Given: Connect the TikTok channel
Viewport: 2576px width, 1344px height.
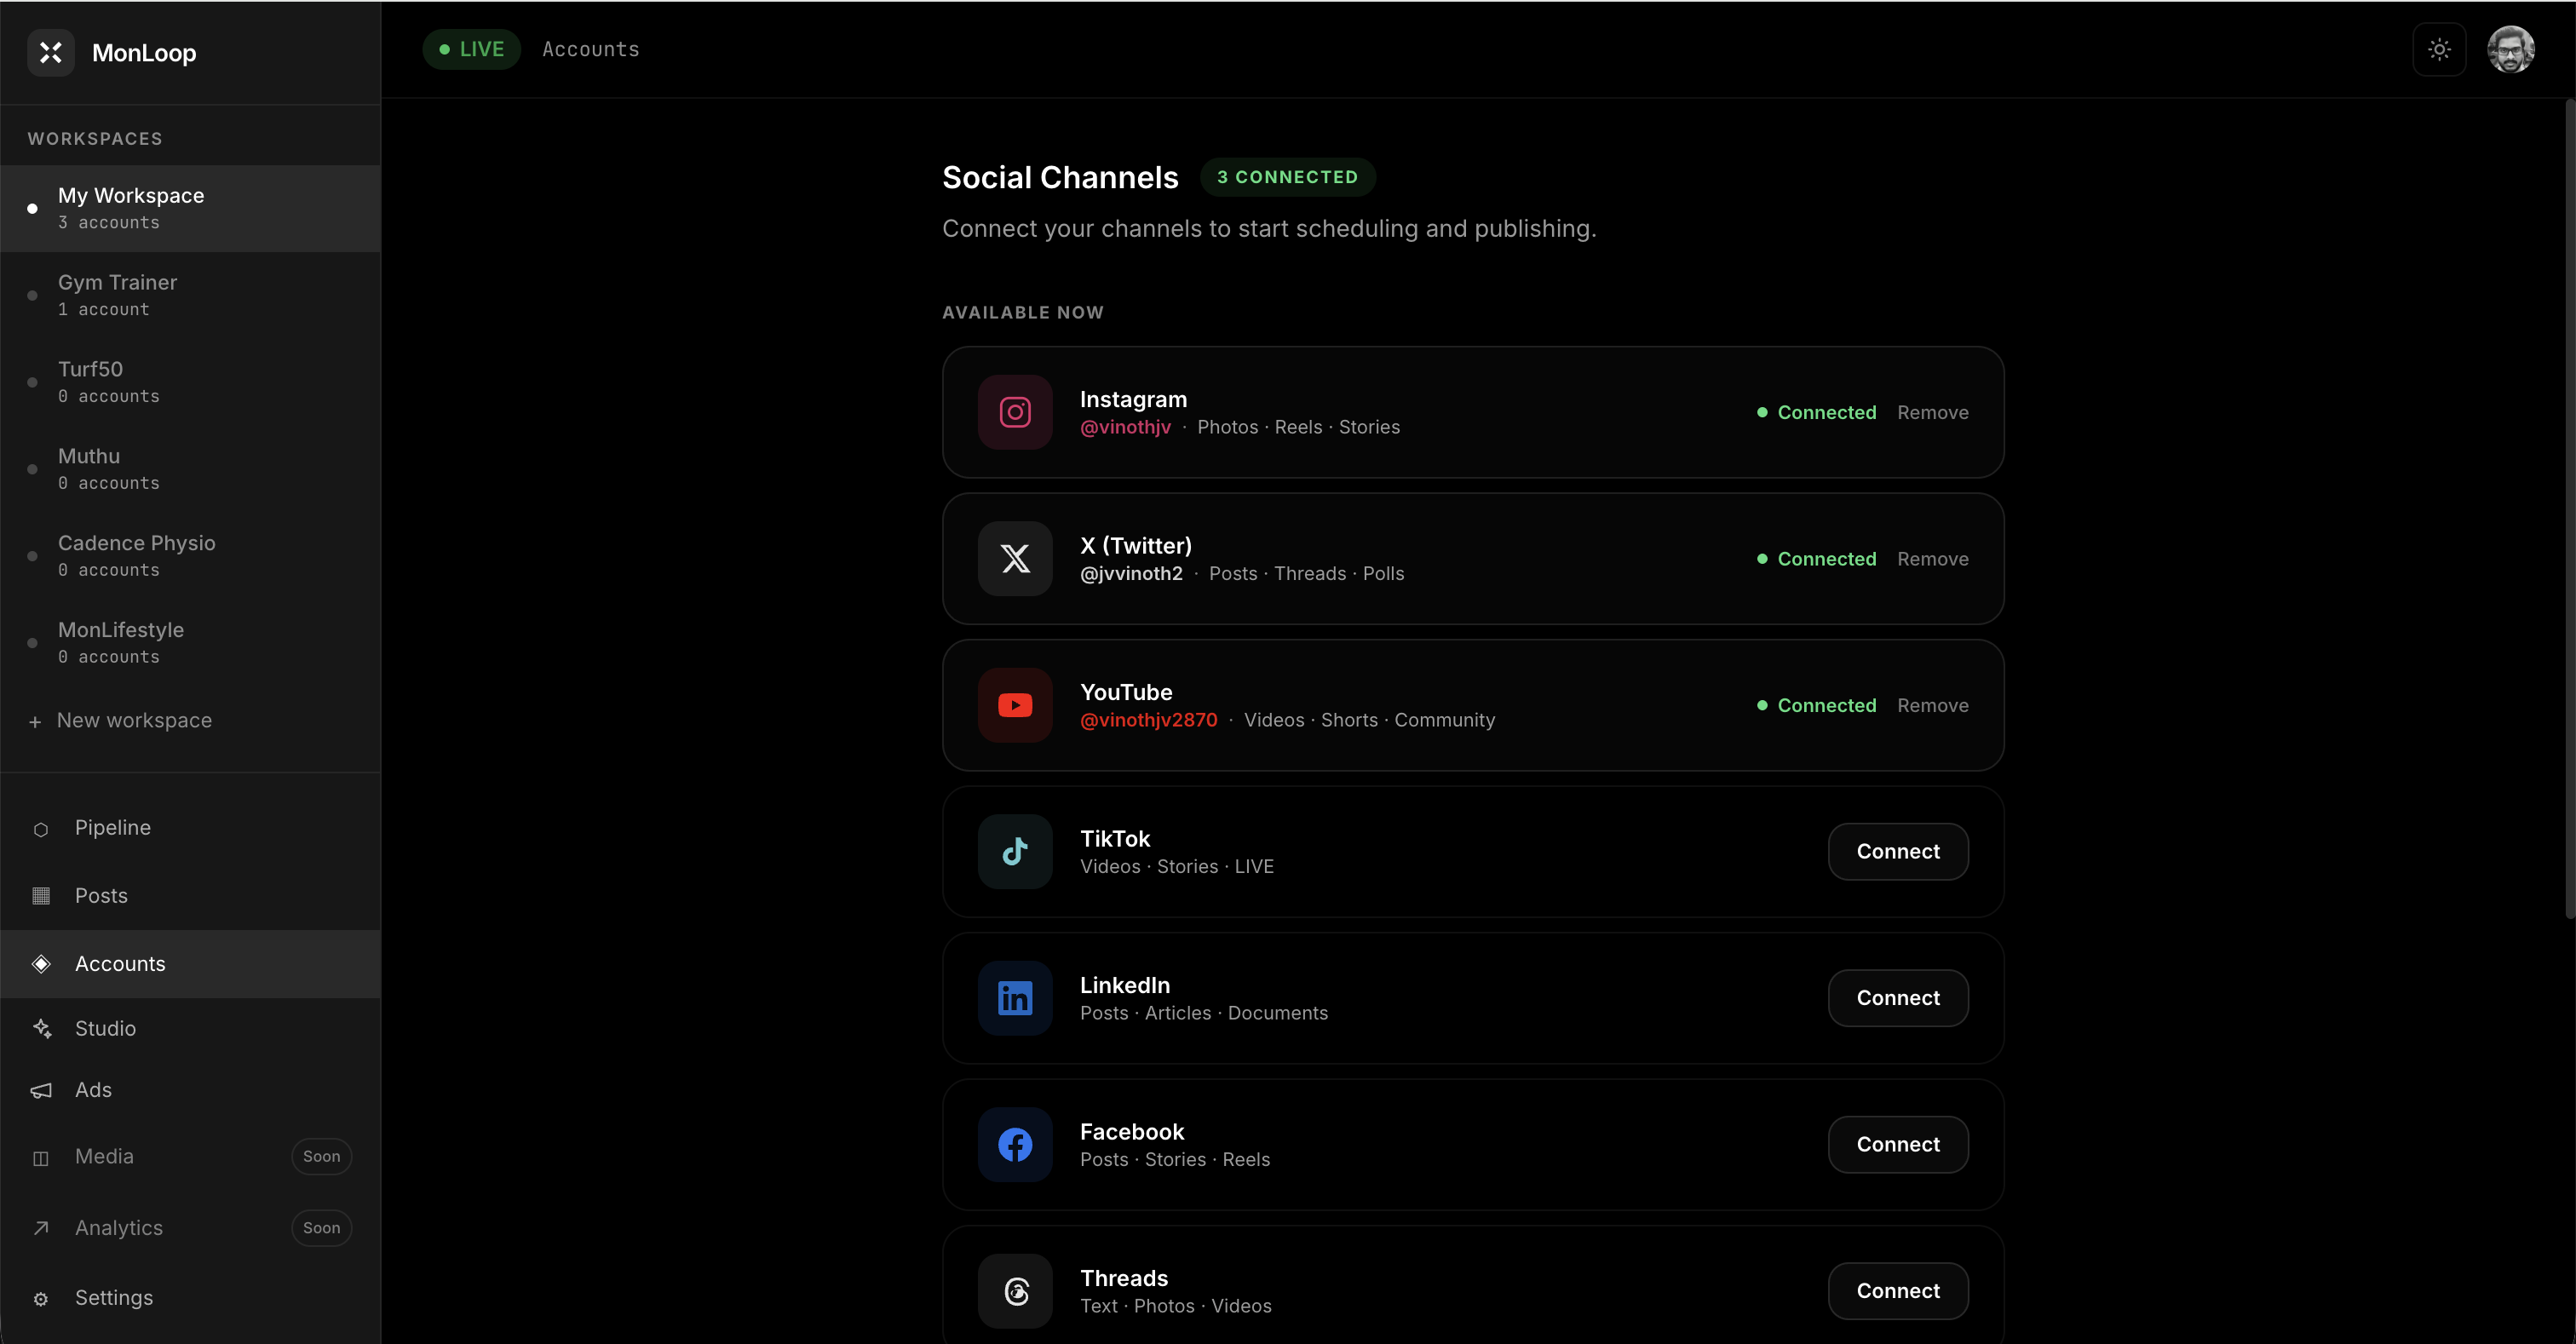Looking at the screenshot, I should coord(1898,851).
